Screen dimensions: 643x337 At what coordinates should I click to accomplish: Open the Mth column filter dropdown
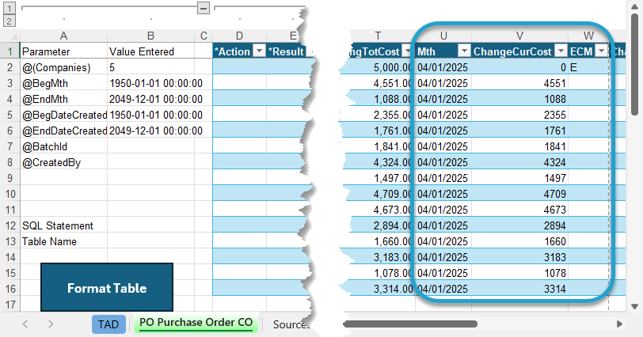[464, 51]
